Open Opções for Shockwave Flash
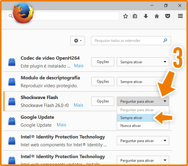The image size is (188, 166). click(x=103, y=101)
